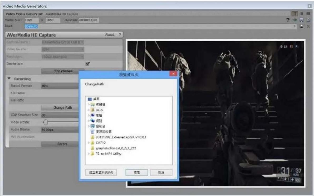This screenshot has height=196, width=314.
Task: Select two-column layout view icon
Action: click(302, 14)
